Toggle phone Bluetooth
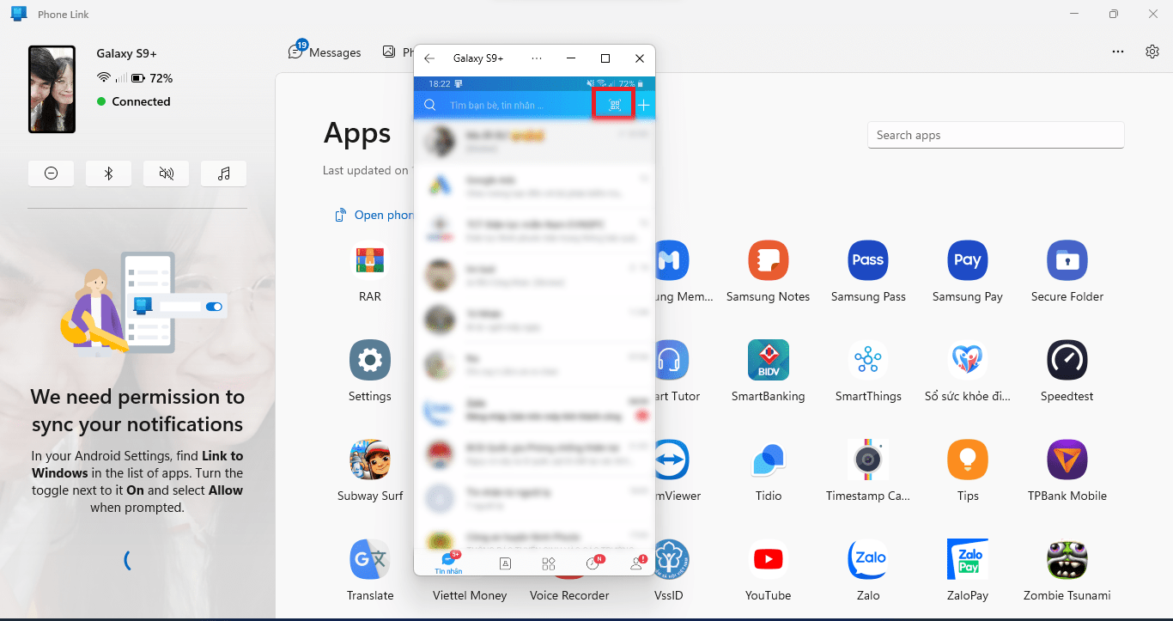This screenshot has width=1173, height=621. pos(108,174)
